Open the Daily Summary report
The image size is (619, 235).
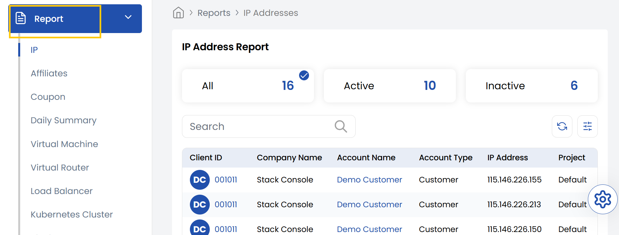[64, 120]
